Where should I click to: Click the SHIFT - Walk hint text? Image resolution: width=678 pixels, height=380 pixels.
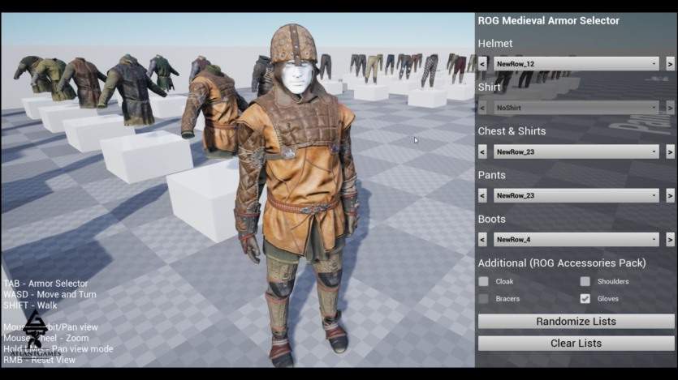pos(30,305)
